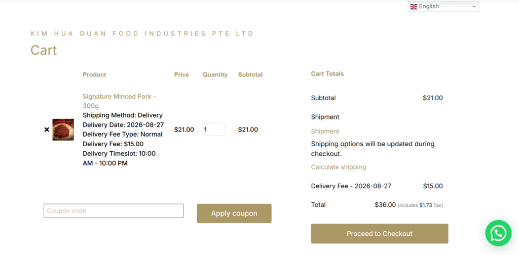The width and height of the screenshot is (519, 255).
Task: Select the Quantity column header
Action: (215, 75)
